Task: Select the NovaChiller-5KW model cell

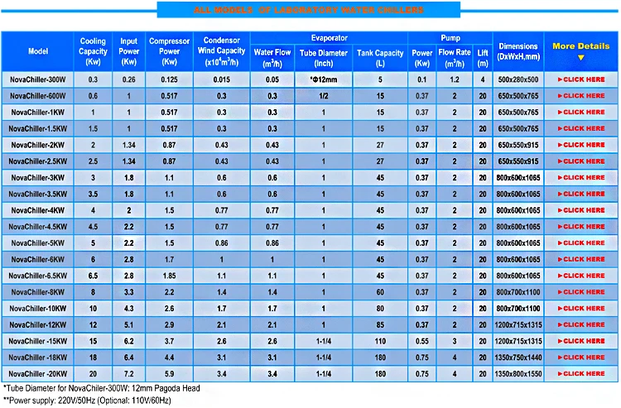Action: [x=38, y=243]
